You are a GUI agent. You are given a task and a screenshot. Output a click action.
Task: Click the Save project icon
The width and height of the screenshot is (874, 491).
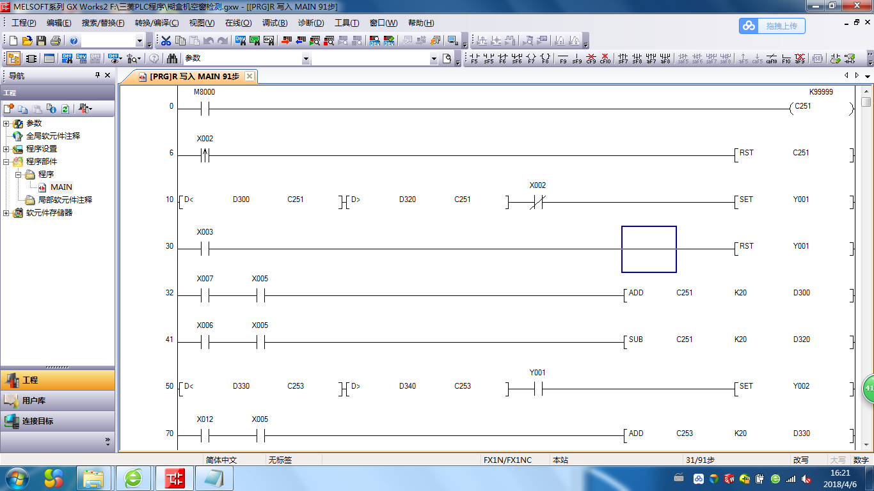(x=41, y=41)
